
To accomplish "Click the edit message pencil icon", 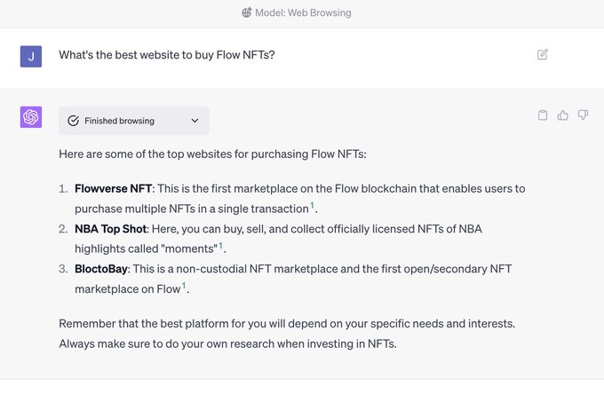I will pos(543,54).
